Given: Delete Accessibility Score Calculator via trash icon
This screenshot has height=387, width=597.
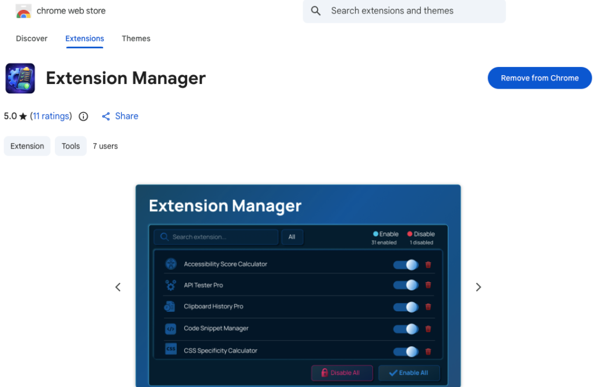Looking at the screenshot, I should [428, 265].
